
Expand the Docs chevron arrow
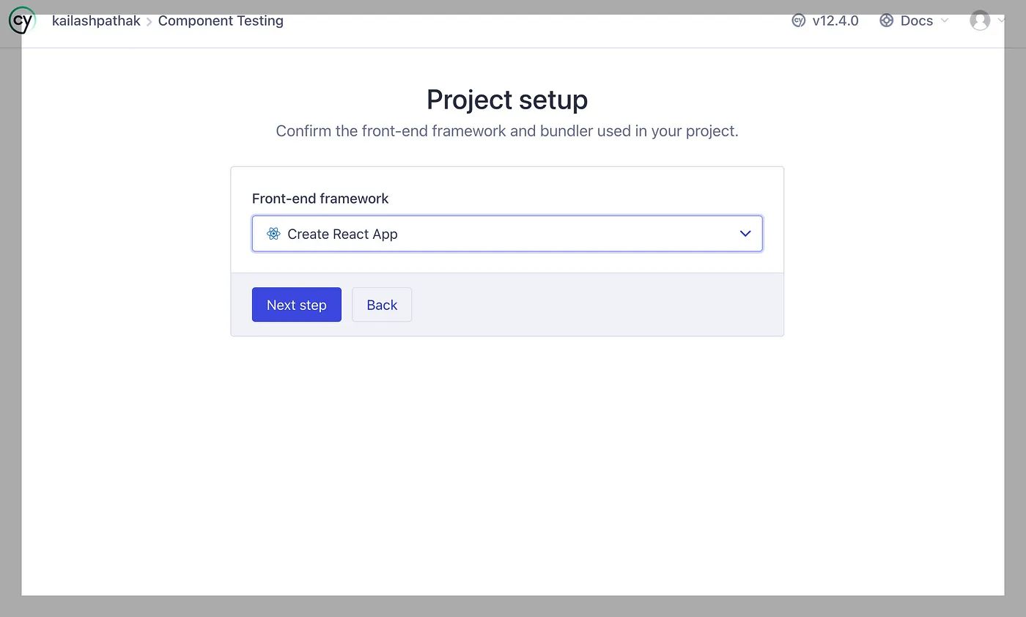click(945, 21)
